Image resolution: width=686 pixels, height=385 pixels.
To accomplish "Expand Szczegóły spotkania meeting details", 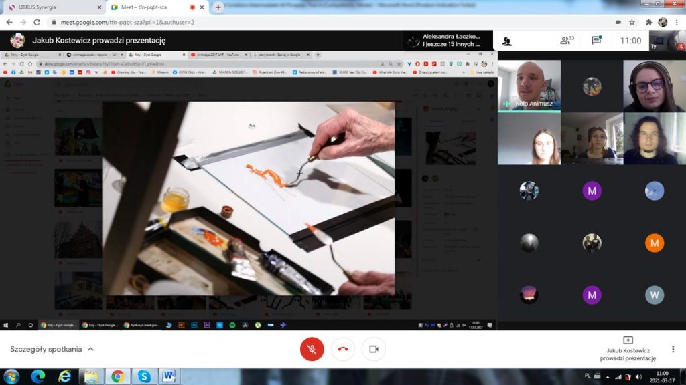I will [52, 349].
